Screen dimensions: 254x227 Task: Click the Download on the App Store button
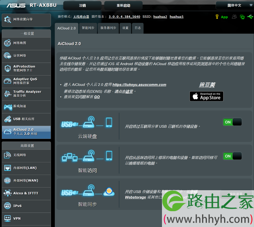(207, 96)
